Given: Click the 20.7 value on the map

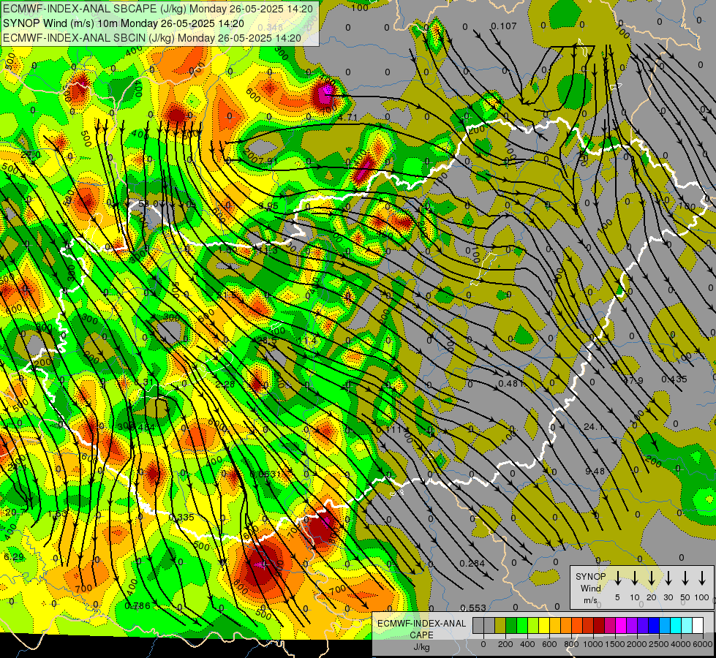Looking at the screenshot, I should pos(15,513).
